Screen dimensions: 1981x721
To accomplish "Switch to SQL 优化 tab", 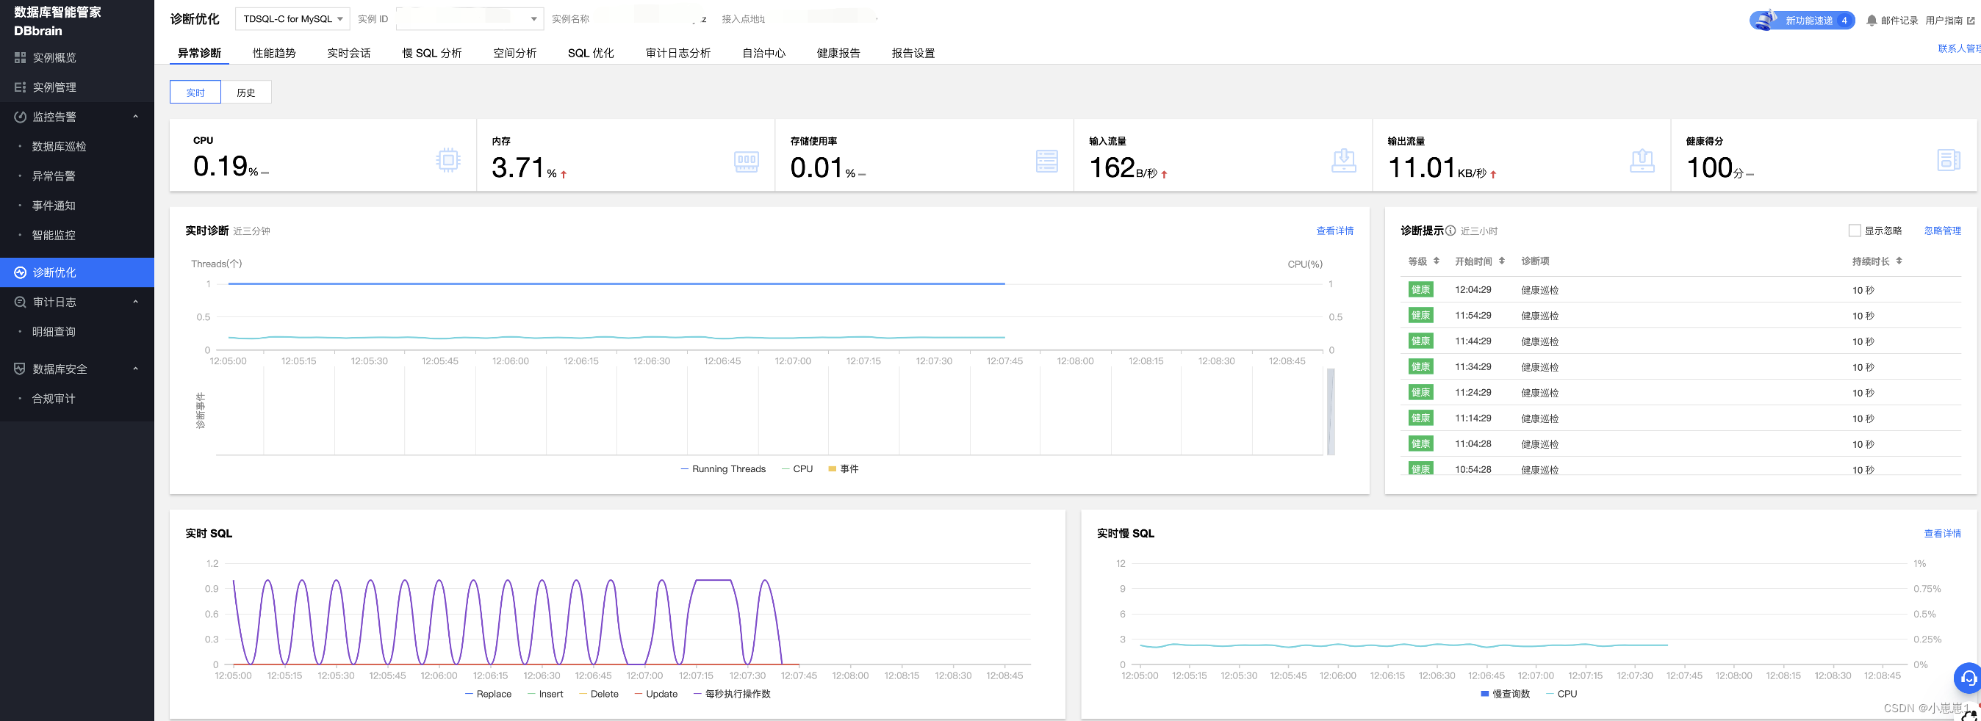I will 591,53.
